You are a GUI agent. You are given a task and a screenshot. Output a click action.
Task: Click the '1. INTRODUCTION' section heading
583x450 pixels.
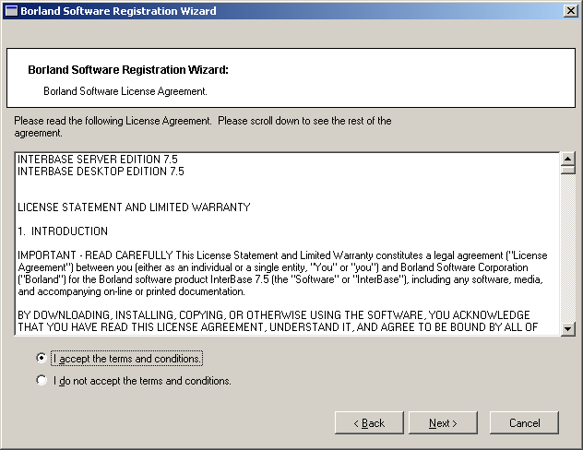coord(63,231)
